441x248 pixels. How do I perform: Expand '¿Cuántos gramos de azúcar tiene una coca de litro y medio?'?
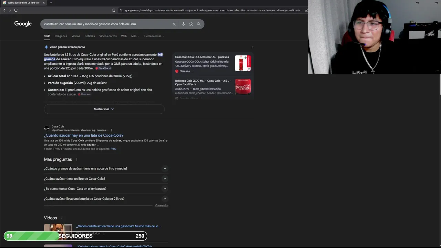106,169
